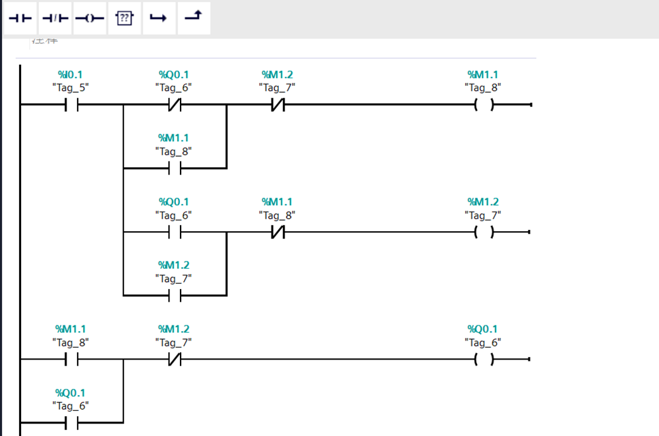Select Tag_8 contact parallel to closed Tag_6
Screen dimensions: 659x436
pyautogui.click(x=175, y=168)
